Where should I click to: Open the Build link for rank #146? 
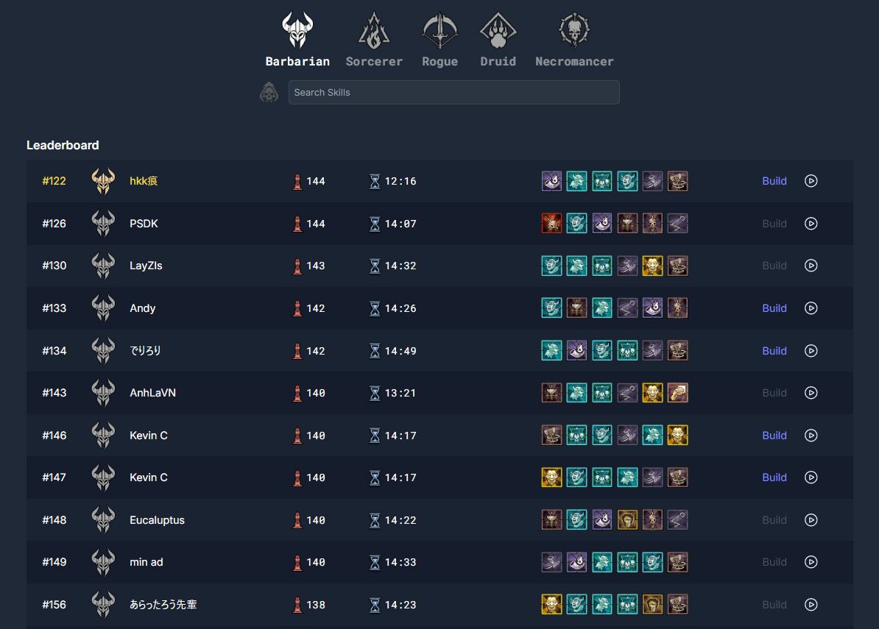click(x=774, y=436)
